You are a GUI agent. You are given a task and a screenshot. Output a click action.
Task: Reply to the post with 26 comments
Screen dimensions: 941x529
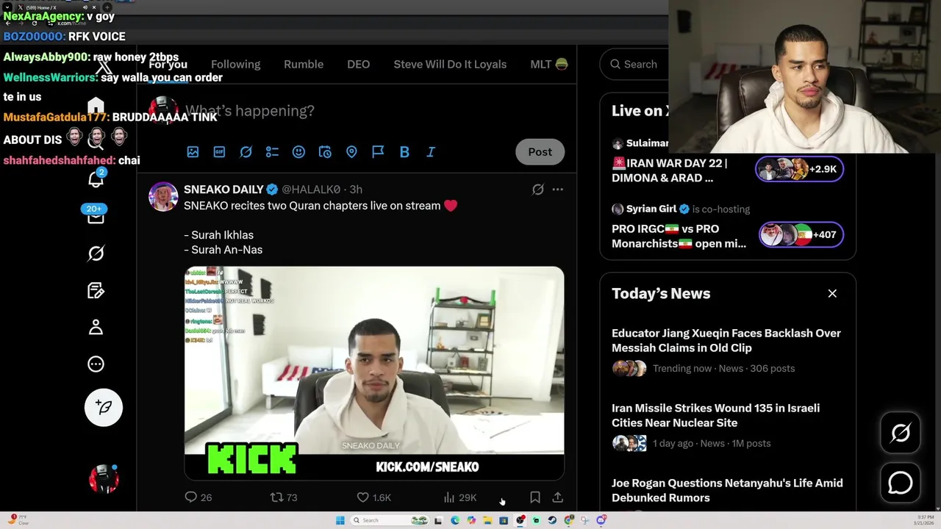(198, 497)
